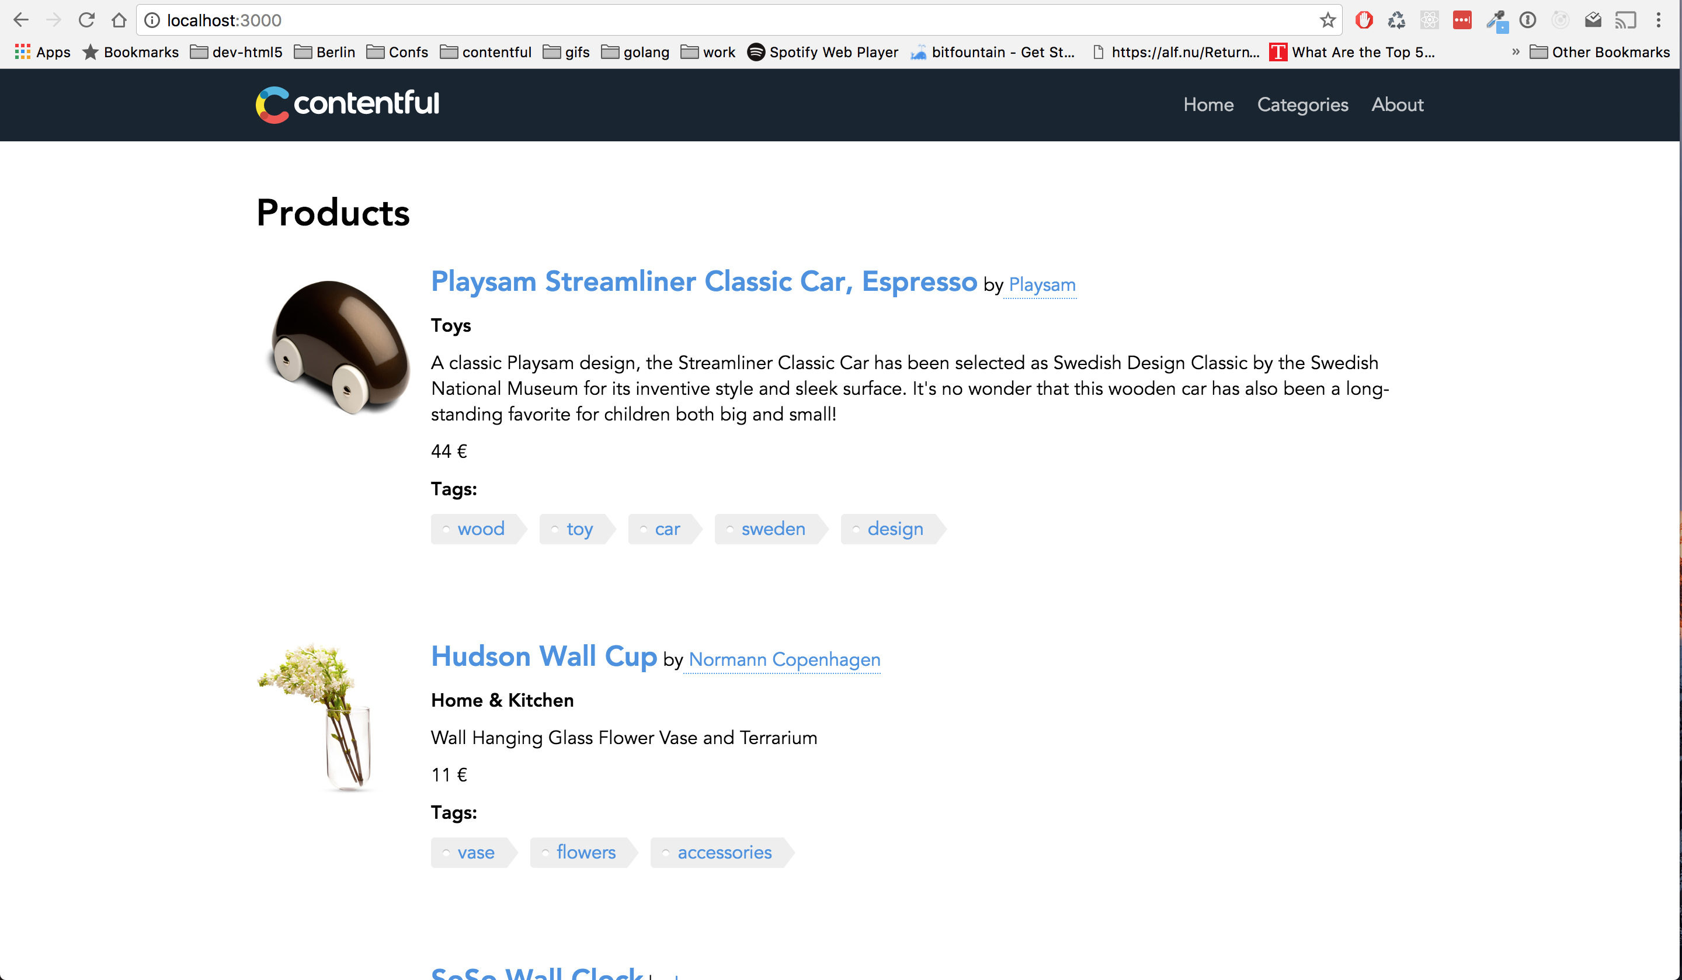Open the contentful bookmarks folder
Screen dimensions: 1682x980
coord(486,52)
